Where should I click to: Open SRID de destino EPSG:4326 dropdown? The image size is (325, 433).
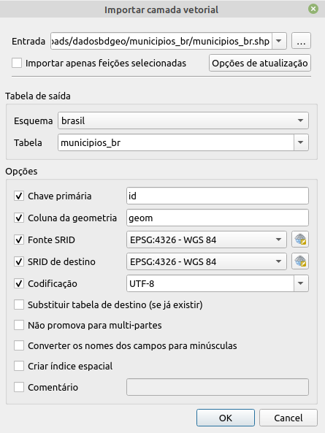[x=207, y=261]
